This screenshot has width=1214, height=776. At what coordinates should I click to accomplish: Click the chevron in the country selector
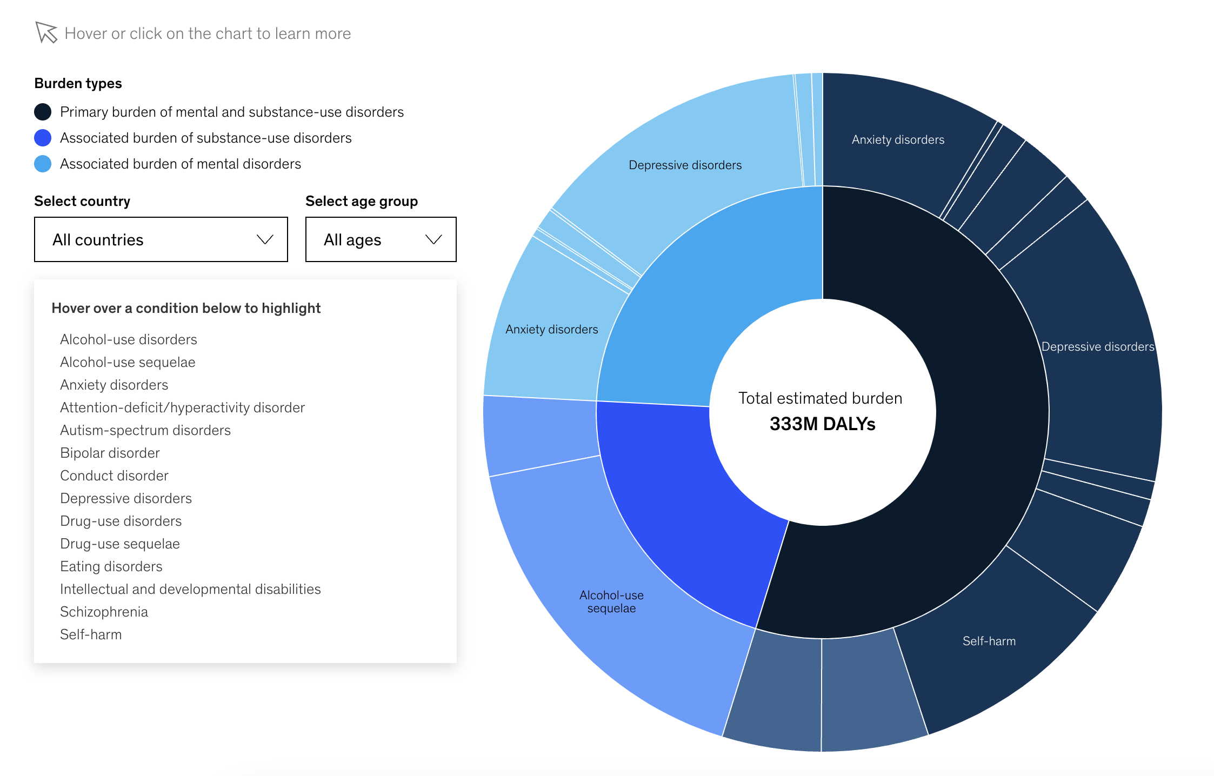(265, 239)
